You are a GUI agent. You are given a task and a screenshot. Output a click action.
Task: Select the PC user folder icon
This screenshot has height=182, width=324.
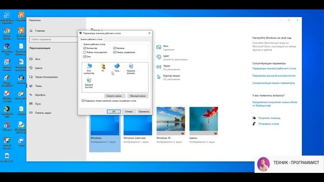click(x=103, y=68)
